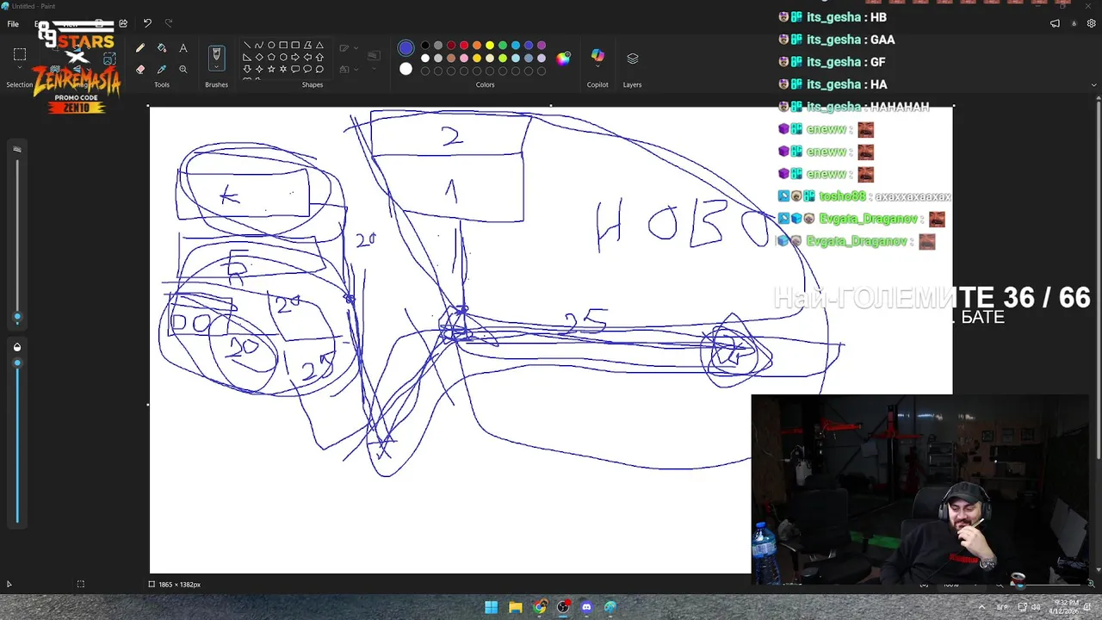The height and width of the screenshot is (620, 1102).
Task: Open Google Chrome from taskbar
Action: (x=539, y=607)
